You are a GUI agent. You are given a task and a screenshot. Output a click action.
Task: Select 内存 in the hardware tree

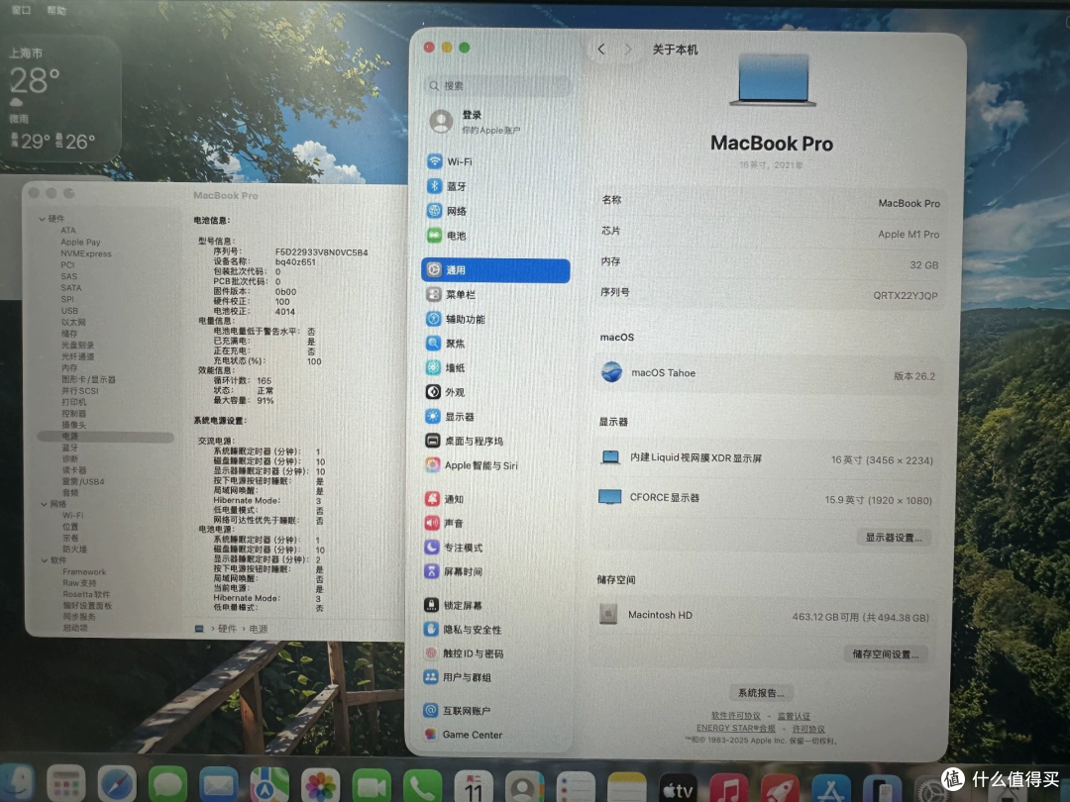69,367
